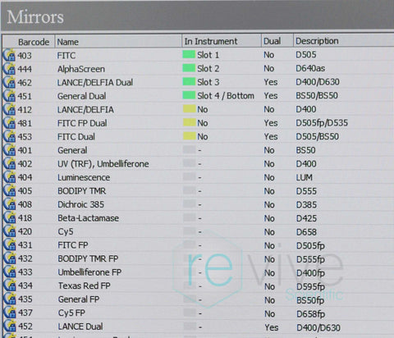Click the icon beside barcode 432

[x=9, y=258]
